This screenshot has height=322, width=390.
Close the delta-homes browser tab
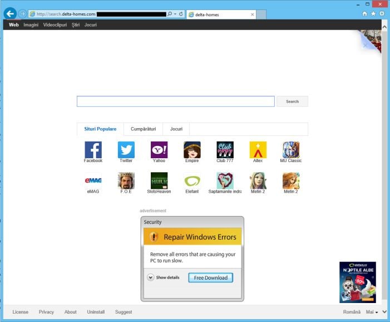pos(253,14)
